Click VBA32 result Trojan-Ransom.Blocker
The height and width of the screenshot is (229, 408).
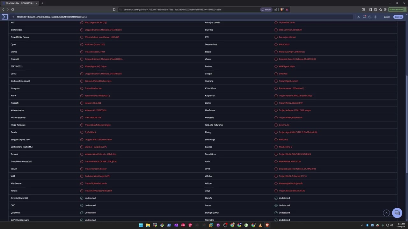click(96, 169)
